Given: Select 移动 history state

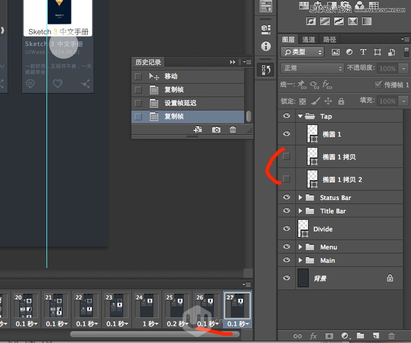Looking at the screenshot, I should click(x=188, y=77).
